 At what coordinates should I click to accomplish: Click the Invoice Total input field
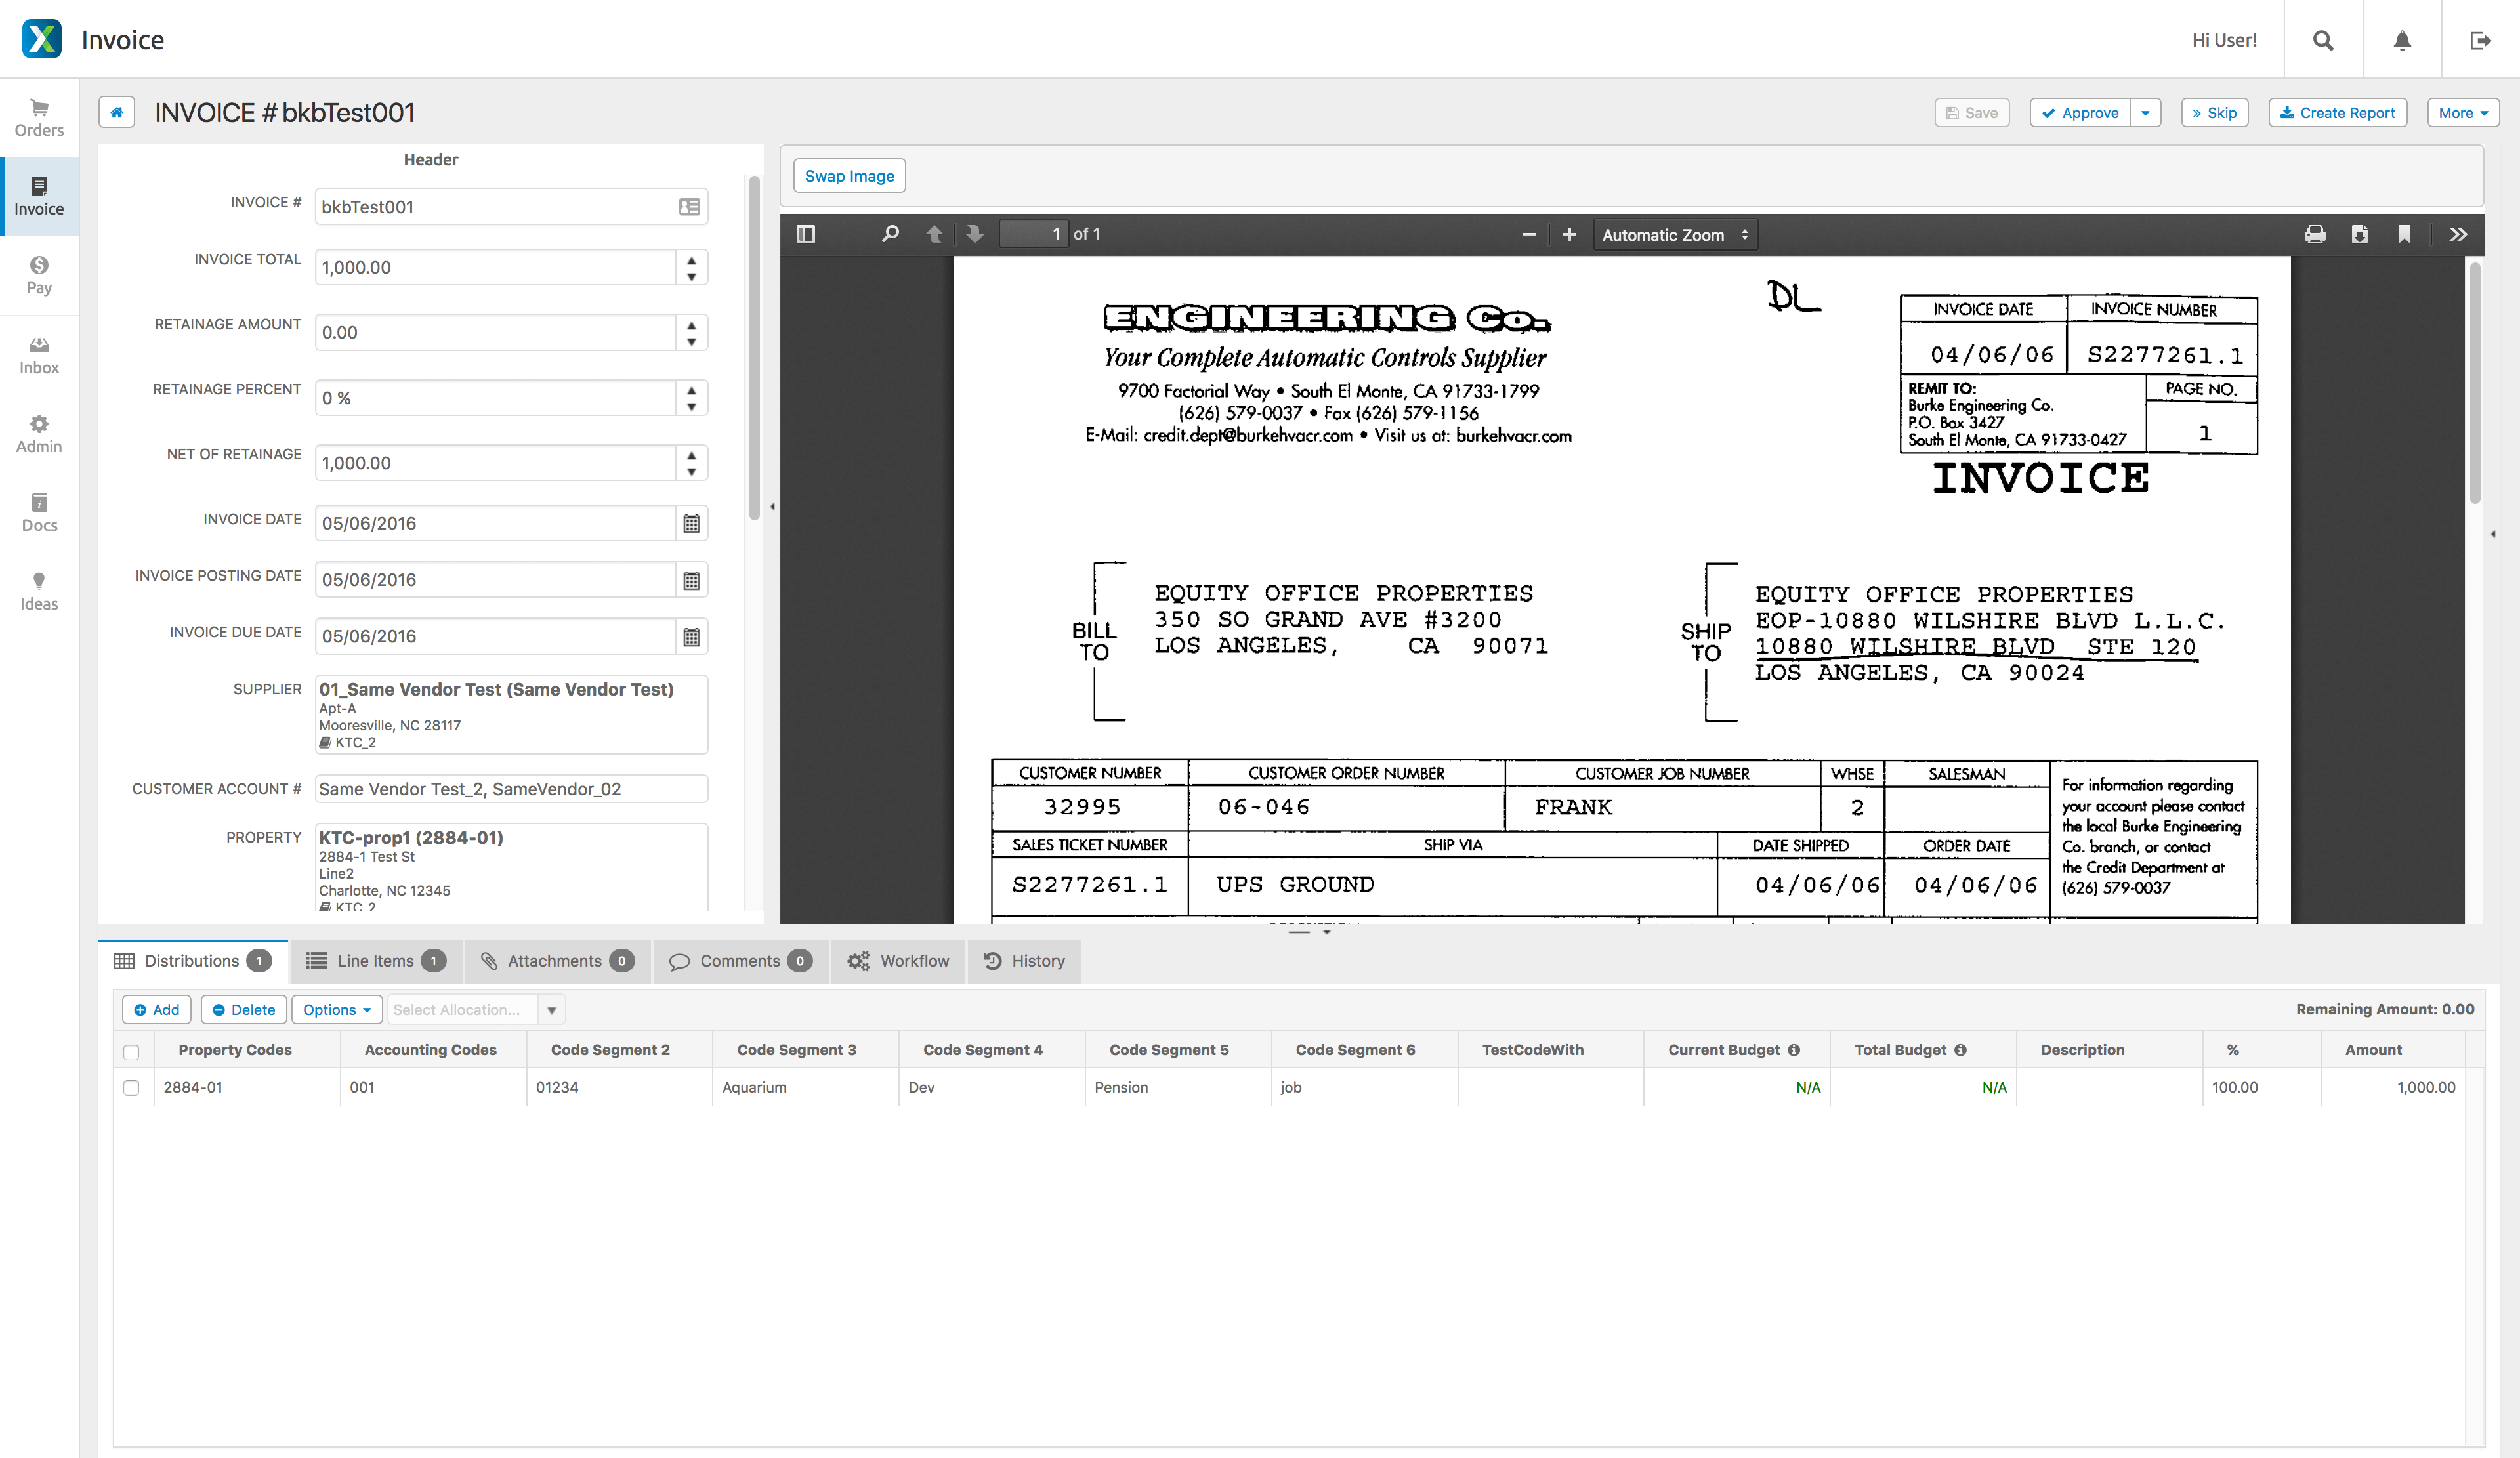click(495, 267)
